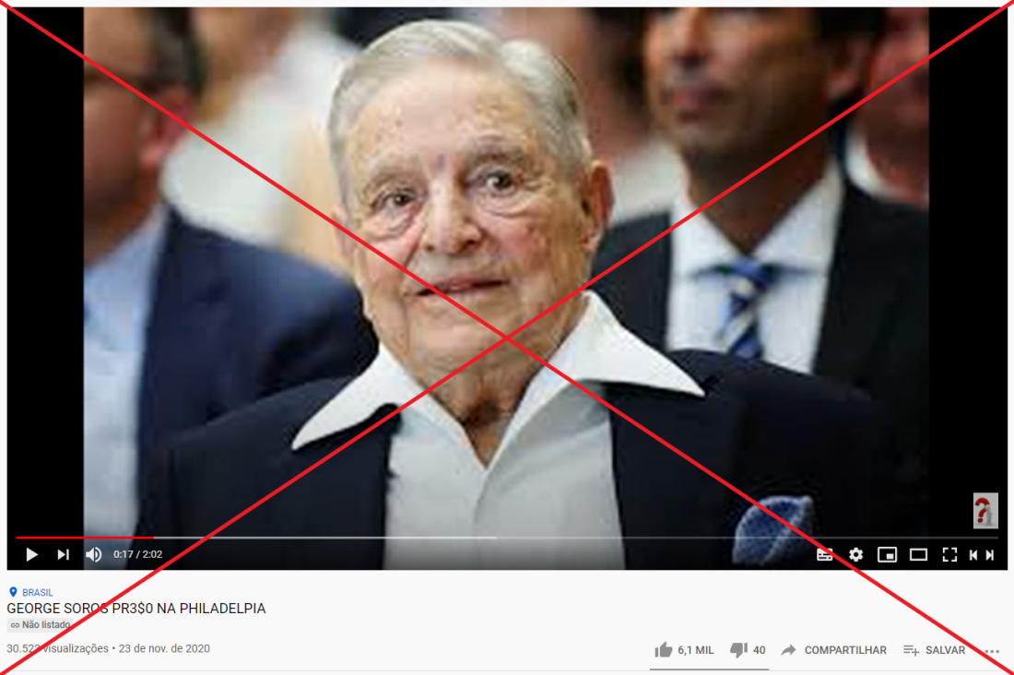Click the previous track icon at far right
The height and width of the screenshot is (675, 1014).
[973, 554]
